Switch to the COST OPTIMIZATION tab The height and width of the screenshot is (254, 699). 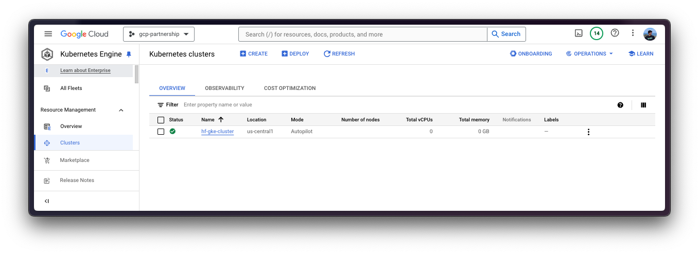290,88
